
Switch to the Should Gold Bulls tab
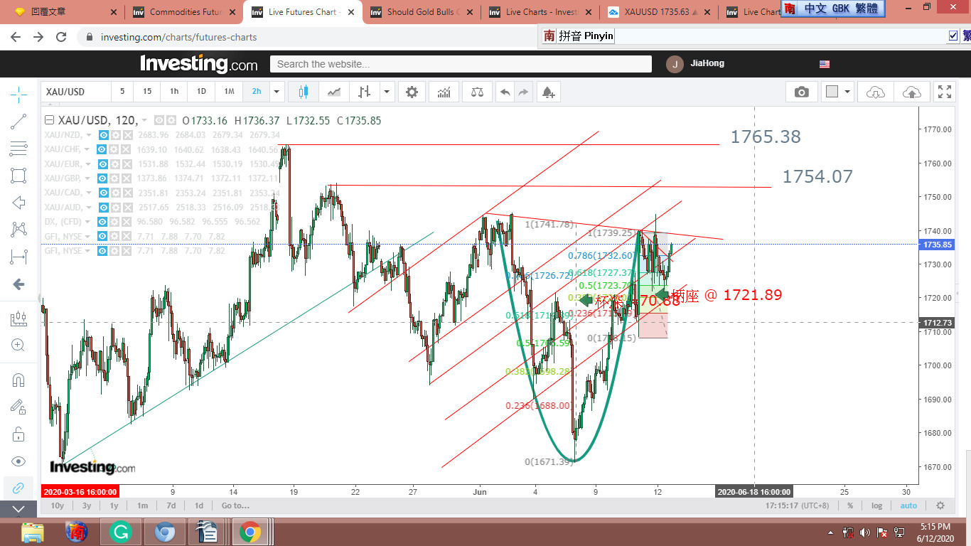(x=421, y=12)
